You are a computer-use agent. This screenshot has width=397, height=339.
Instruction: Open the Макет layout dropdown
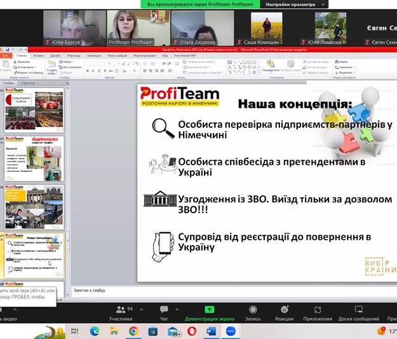66,62
